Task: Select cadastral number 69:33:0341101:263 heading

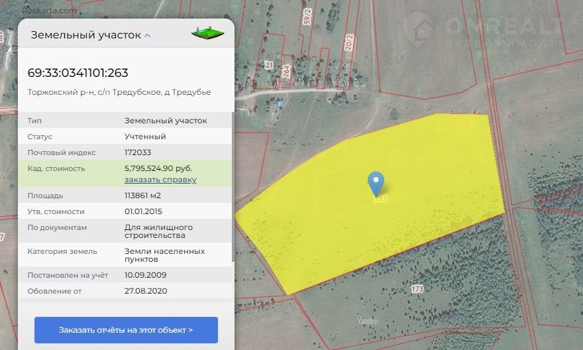Action: [78, 73]
